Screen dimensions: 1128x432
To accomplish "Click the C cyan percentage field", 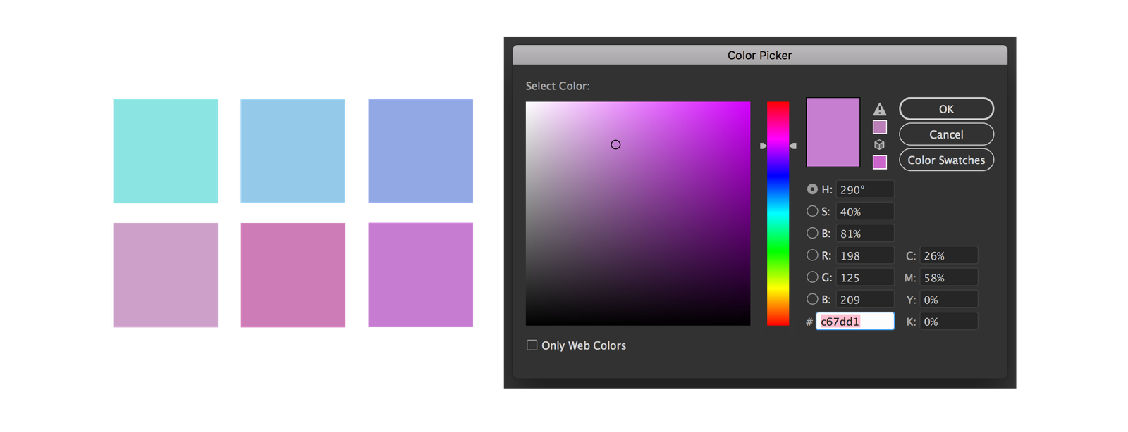I will (948, 255).
